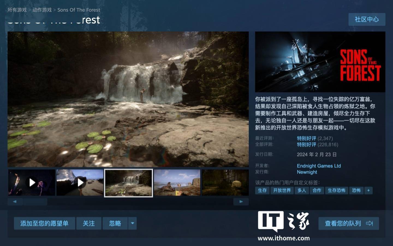Click the 开放世界 tag
This screenshot has height=246, width=393.
[x=282, y=190]
